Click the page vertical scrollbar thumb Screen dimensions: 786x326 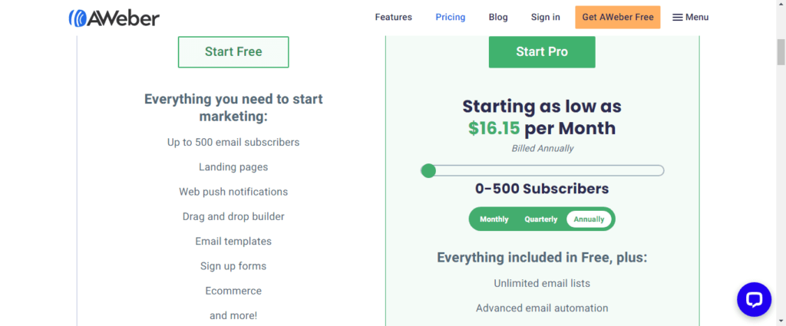[x=781, y=52]
